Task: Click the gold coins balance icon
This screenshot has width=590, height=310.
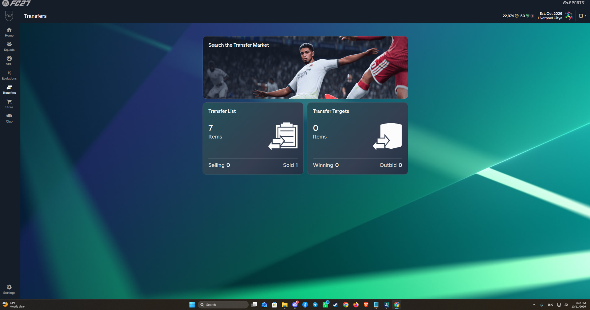Action: tap(517, 16)
